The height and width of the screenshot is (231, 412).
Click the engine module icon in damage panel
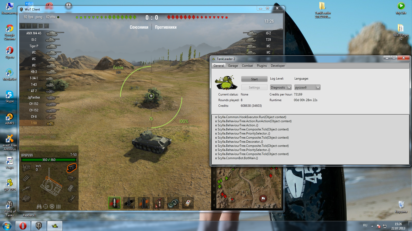coord(26,168)
